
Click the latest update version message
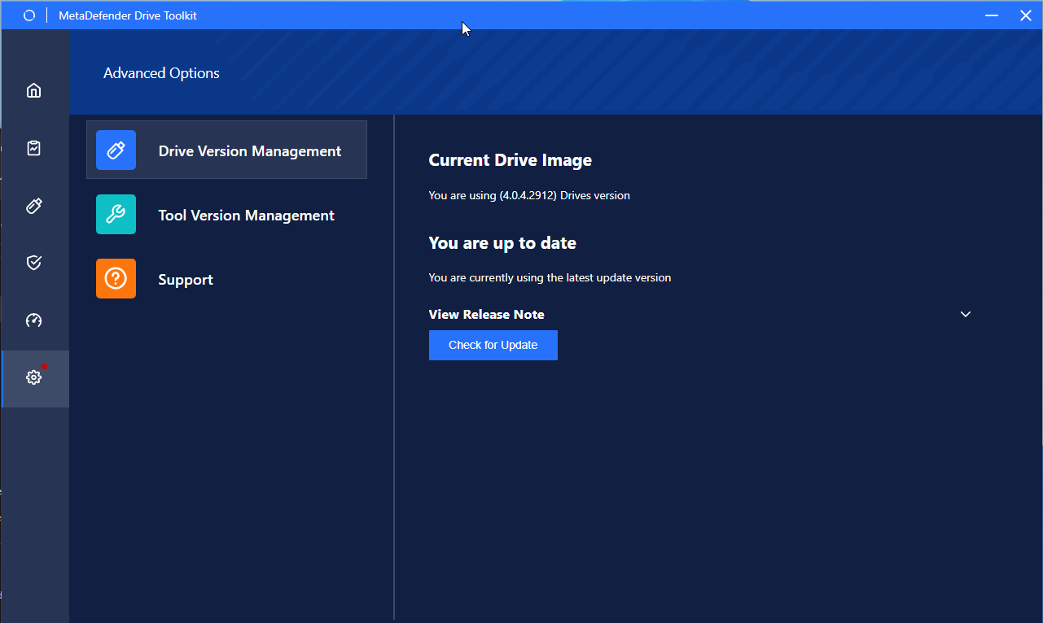coord(550,277)
